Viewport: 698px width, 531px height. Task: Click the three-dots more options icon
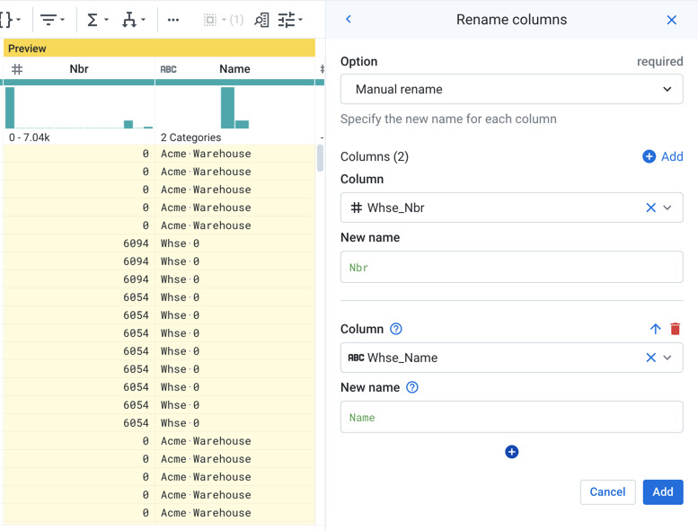[x=173, y=20]
